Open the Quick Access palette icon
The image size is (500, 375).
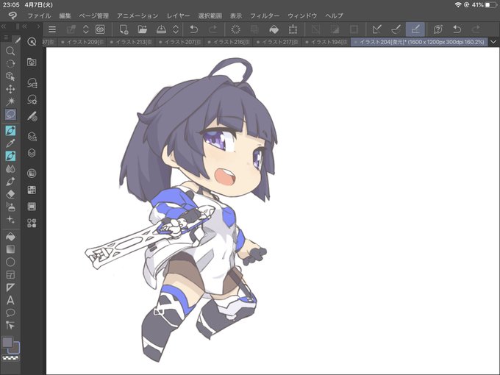(32, 41)
